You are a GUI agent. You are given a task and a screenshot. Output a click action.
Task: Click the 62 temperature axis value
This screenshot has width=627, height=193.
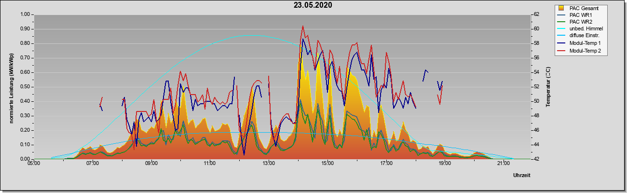536,14
